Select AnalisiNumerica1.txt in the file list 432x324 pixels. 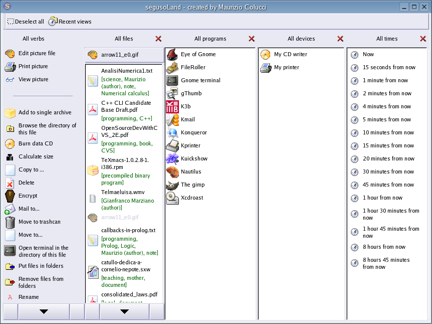[x=126, y=71]
